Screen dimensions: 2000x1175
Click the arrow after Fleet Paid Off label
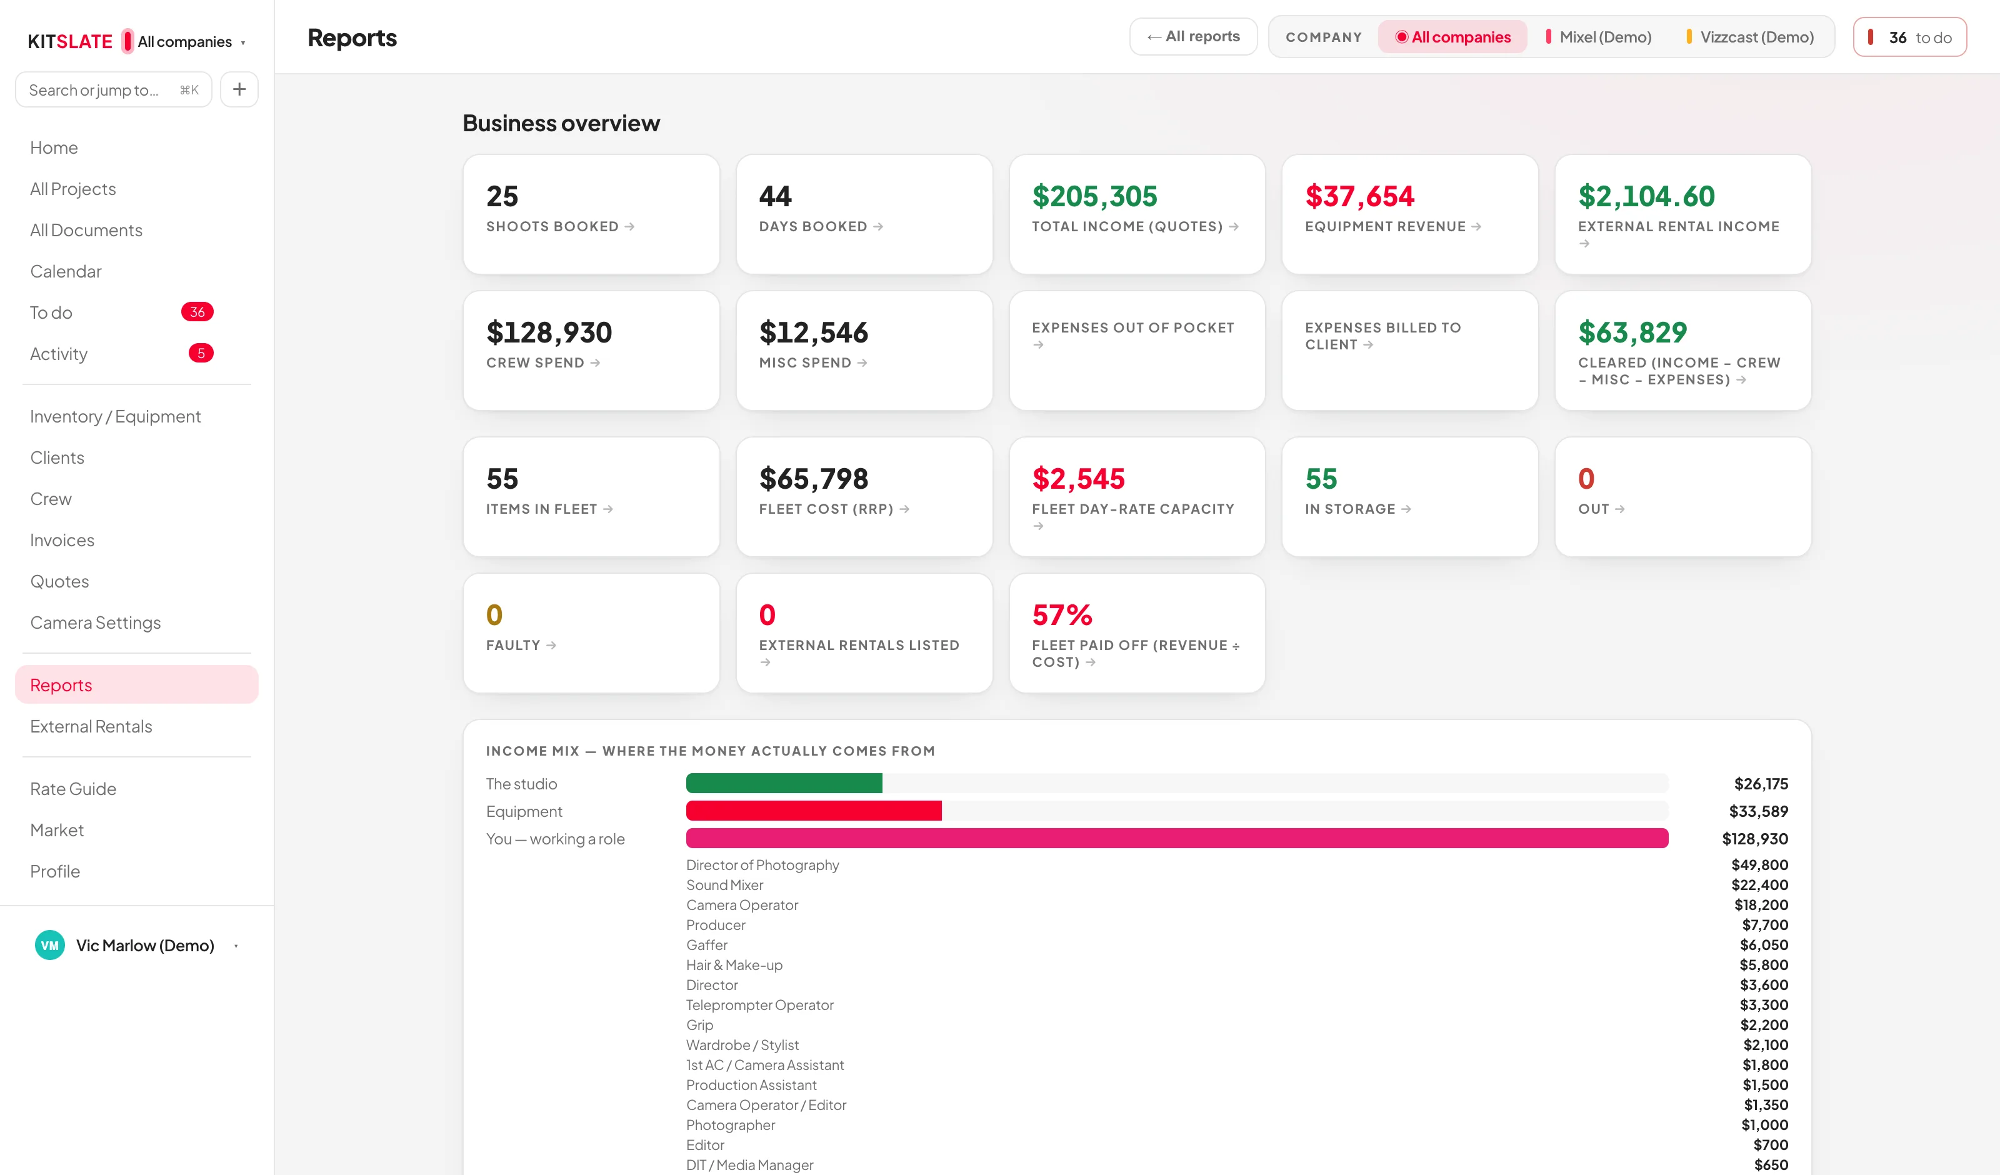(x=1091, y=662)
